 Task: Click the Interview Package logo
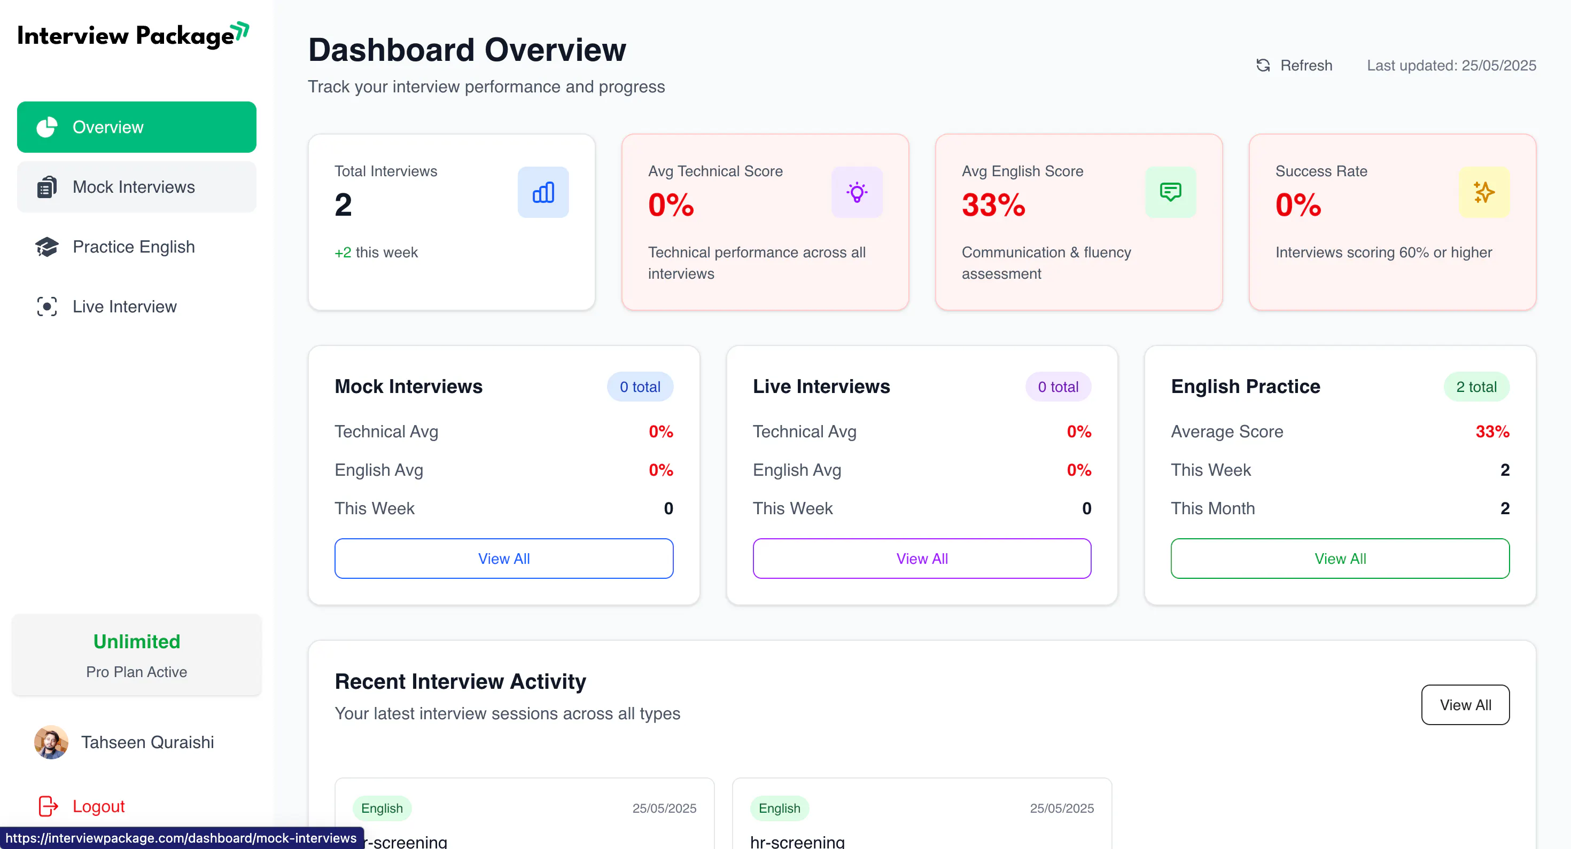pyautogui.click(x=133, y=35)
